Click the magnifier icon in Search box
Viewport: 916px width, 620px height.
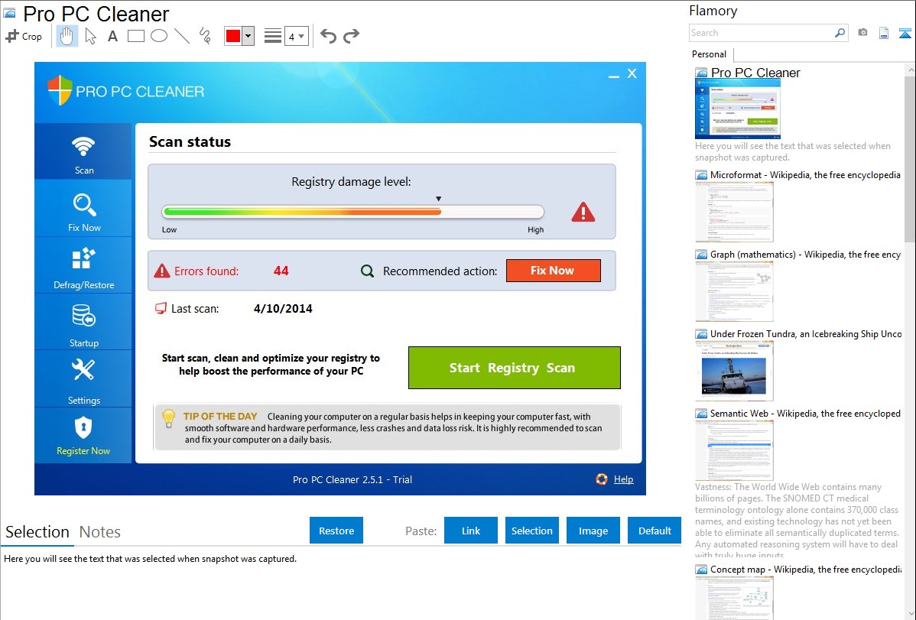click(x=840, y=33)
